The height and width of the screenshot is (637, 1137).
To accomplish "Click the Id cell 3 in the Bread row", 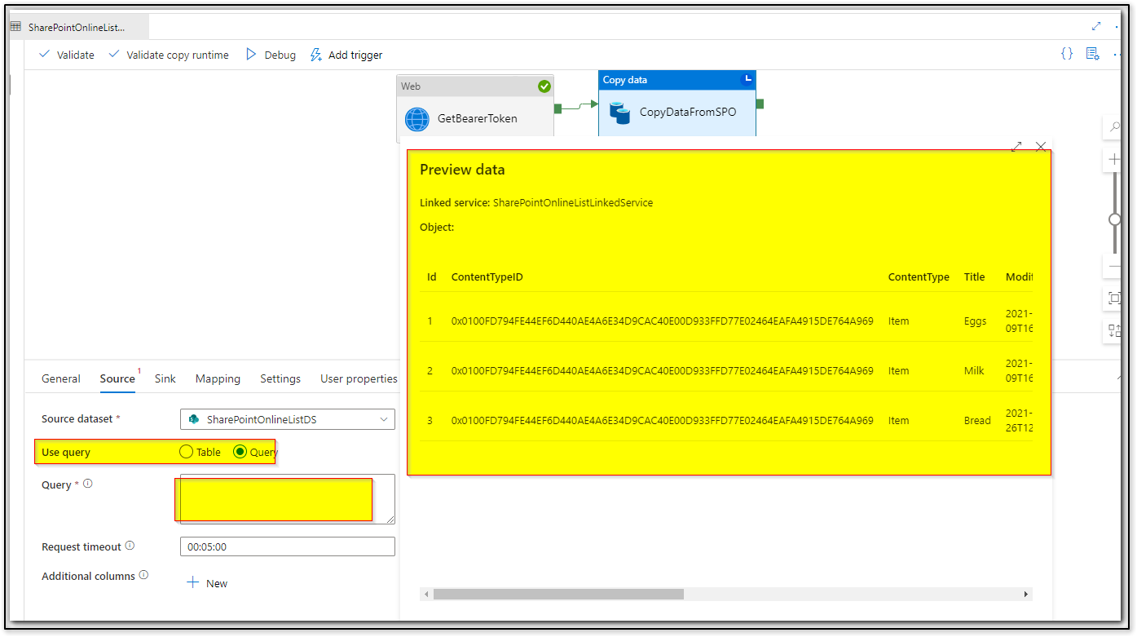I will click(x=430, y=421).
